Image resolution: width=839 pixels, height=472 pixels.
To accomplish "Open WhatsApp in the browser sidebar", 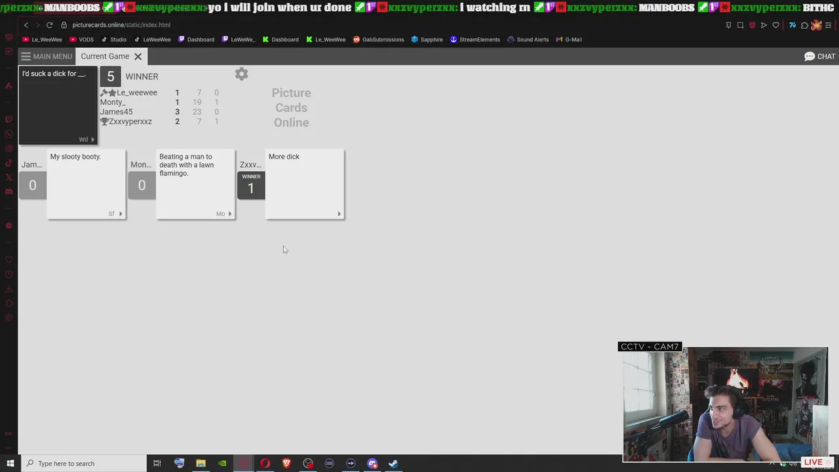I will pos(9,134).
